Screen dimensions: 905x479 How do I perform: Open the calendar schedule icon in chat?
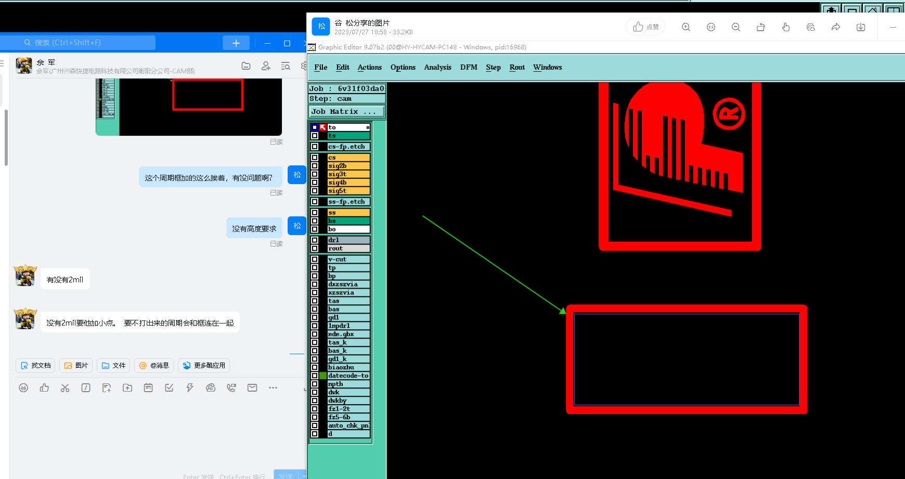[148, 387]
